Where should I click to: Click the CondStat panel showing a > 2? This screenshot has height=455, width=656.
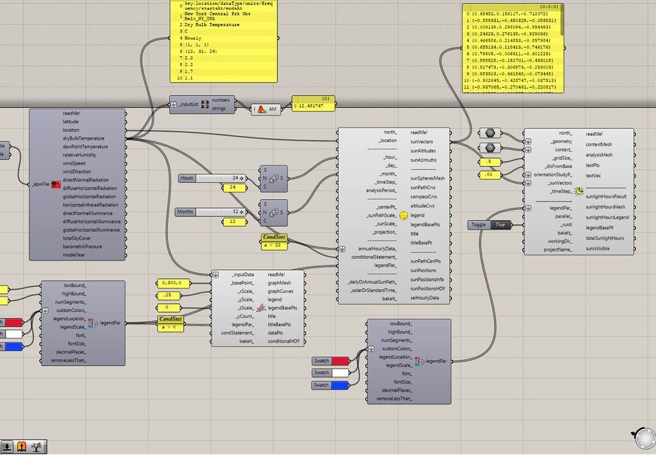point(275,241)
